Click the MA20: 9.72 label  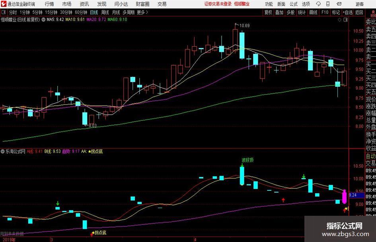[96, 19]
